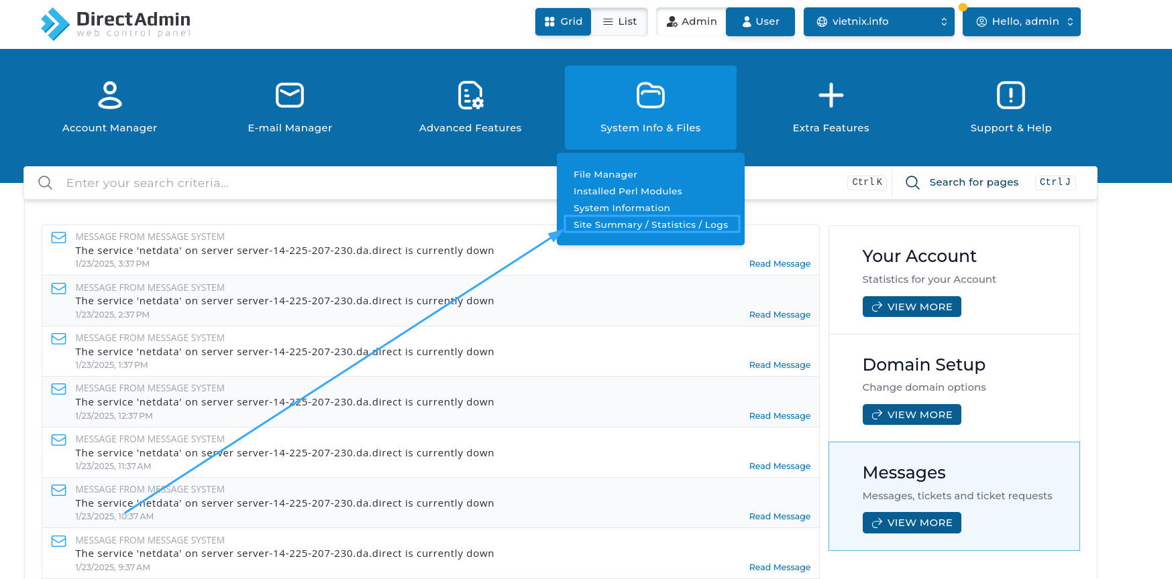1172x579 pixels.
Task: Read Message for 2:37 PM notification
Action: [780, 315]
